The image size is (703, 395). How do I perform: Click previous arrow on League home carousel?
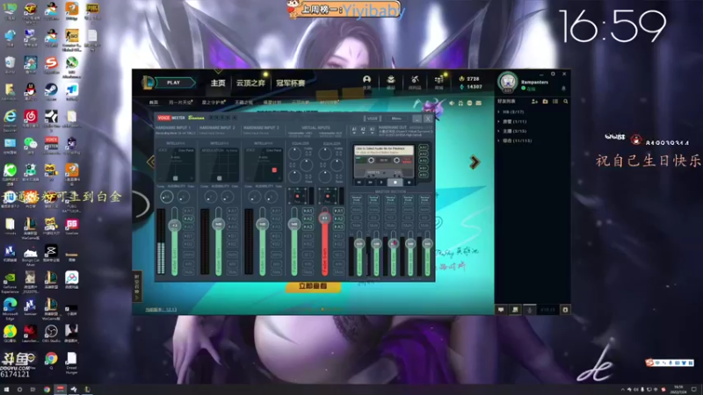click(x=150, y=162)
